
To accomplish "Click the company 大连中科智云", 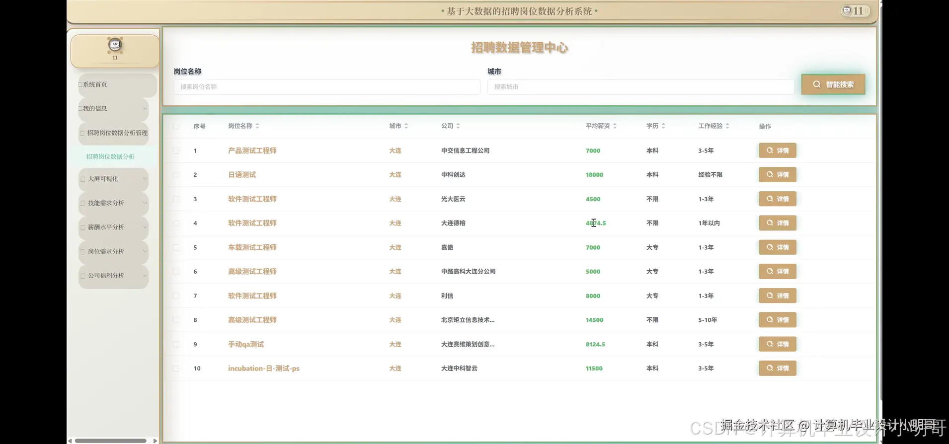I will pos(459,369).
